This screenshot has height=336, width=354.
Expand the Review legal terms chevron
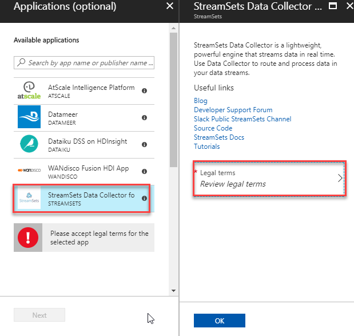click(340, 178)
